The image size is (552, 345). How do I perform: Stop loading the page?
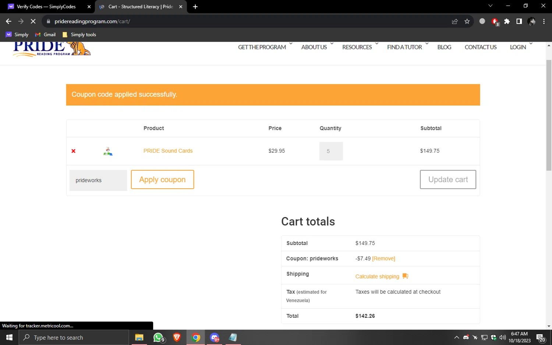pyautogui.click(x=33, y=21)
